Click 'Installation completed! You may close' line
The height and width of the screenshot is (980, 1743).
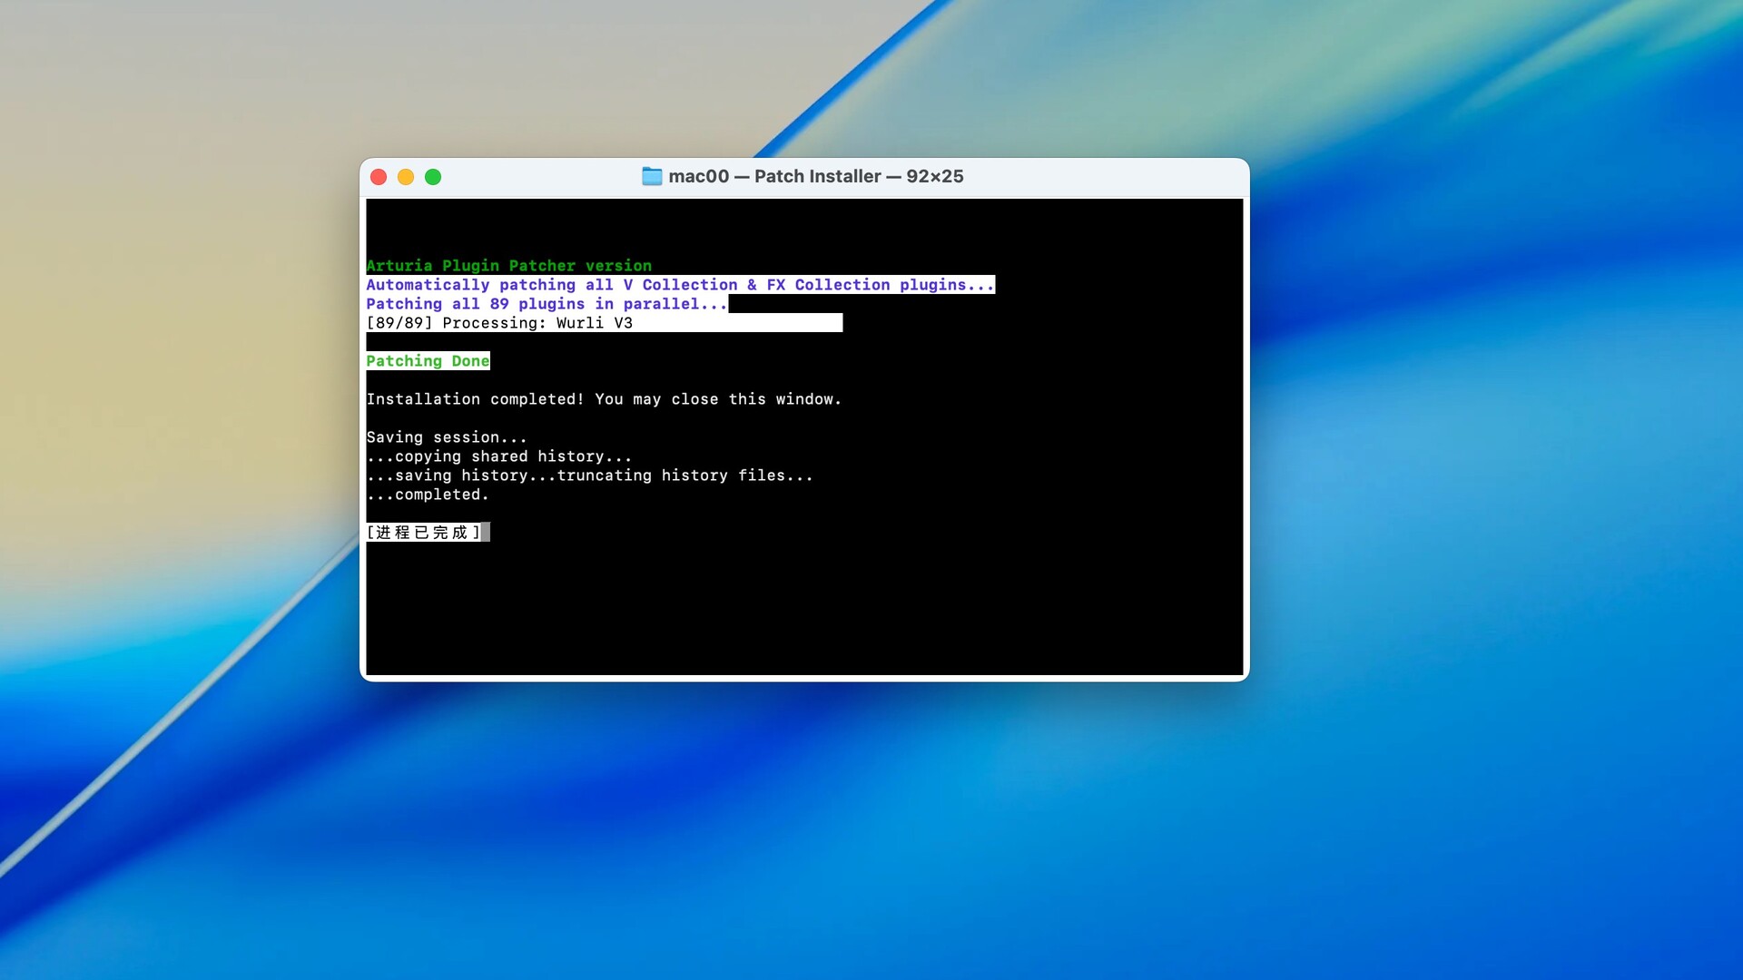pos(604,399)
